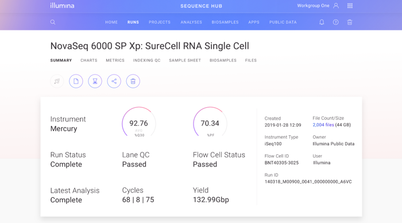Switch to the Files tab
Viewport: 402px width, 223px height.
point(251,60)
